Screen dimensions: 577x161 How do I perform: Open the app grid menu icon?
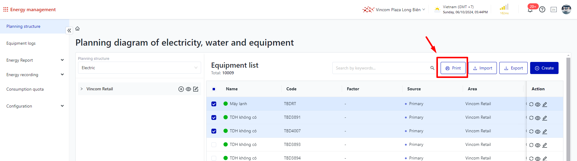pyautogui.click(x=5, y=10)
